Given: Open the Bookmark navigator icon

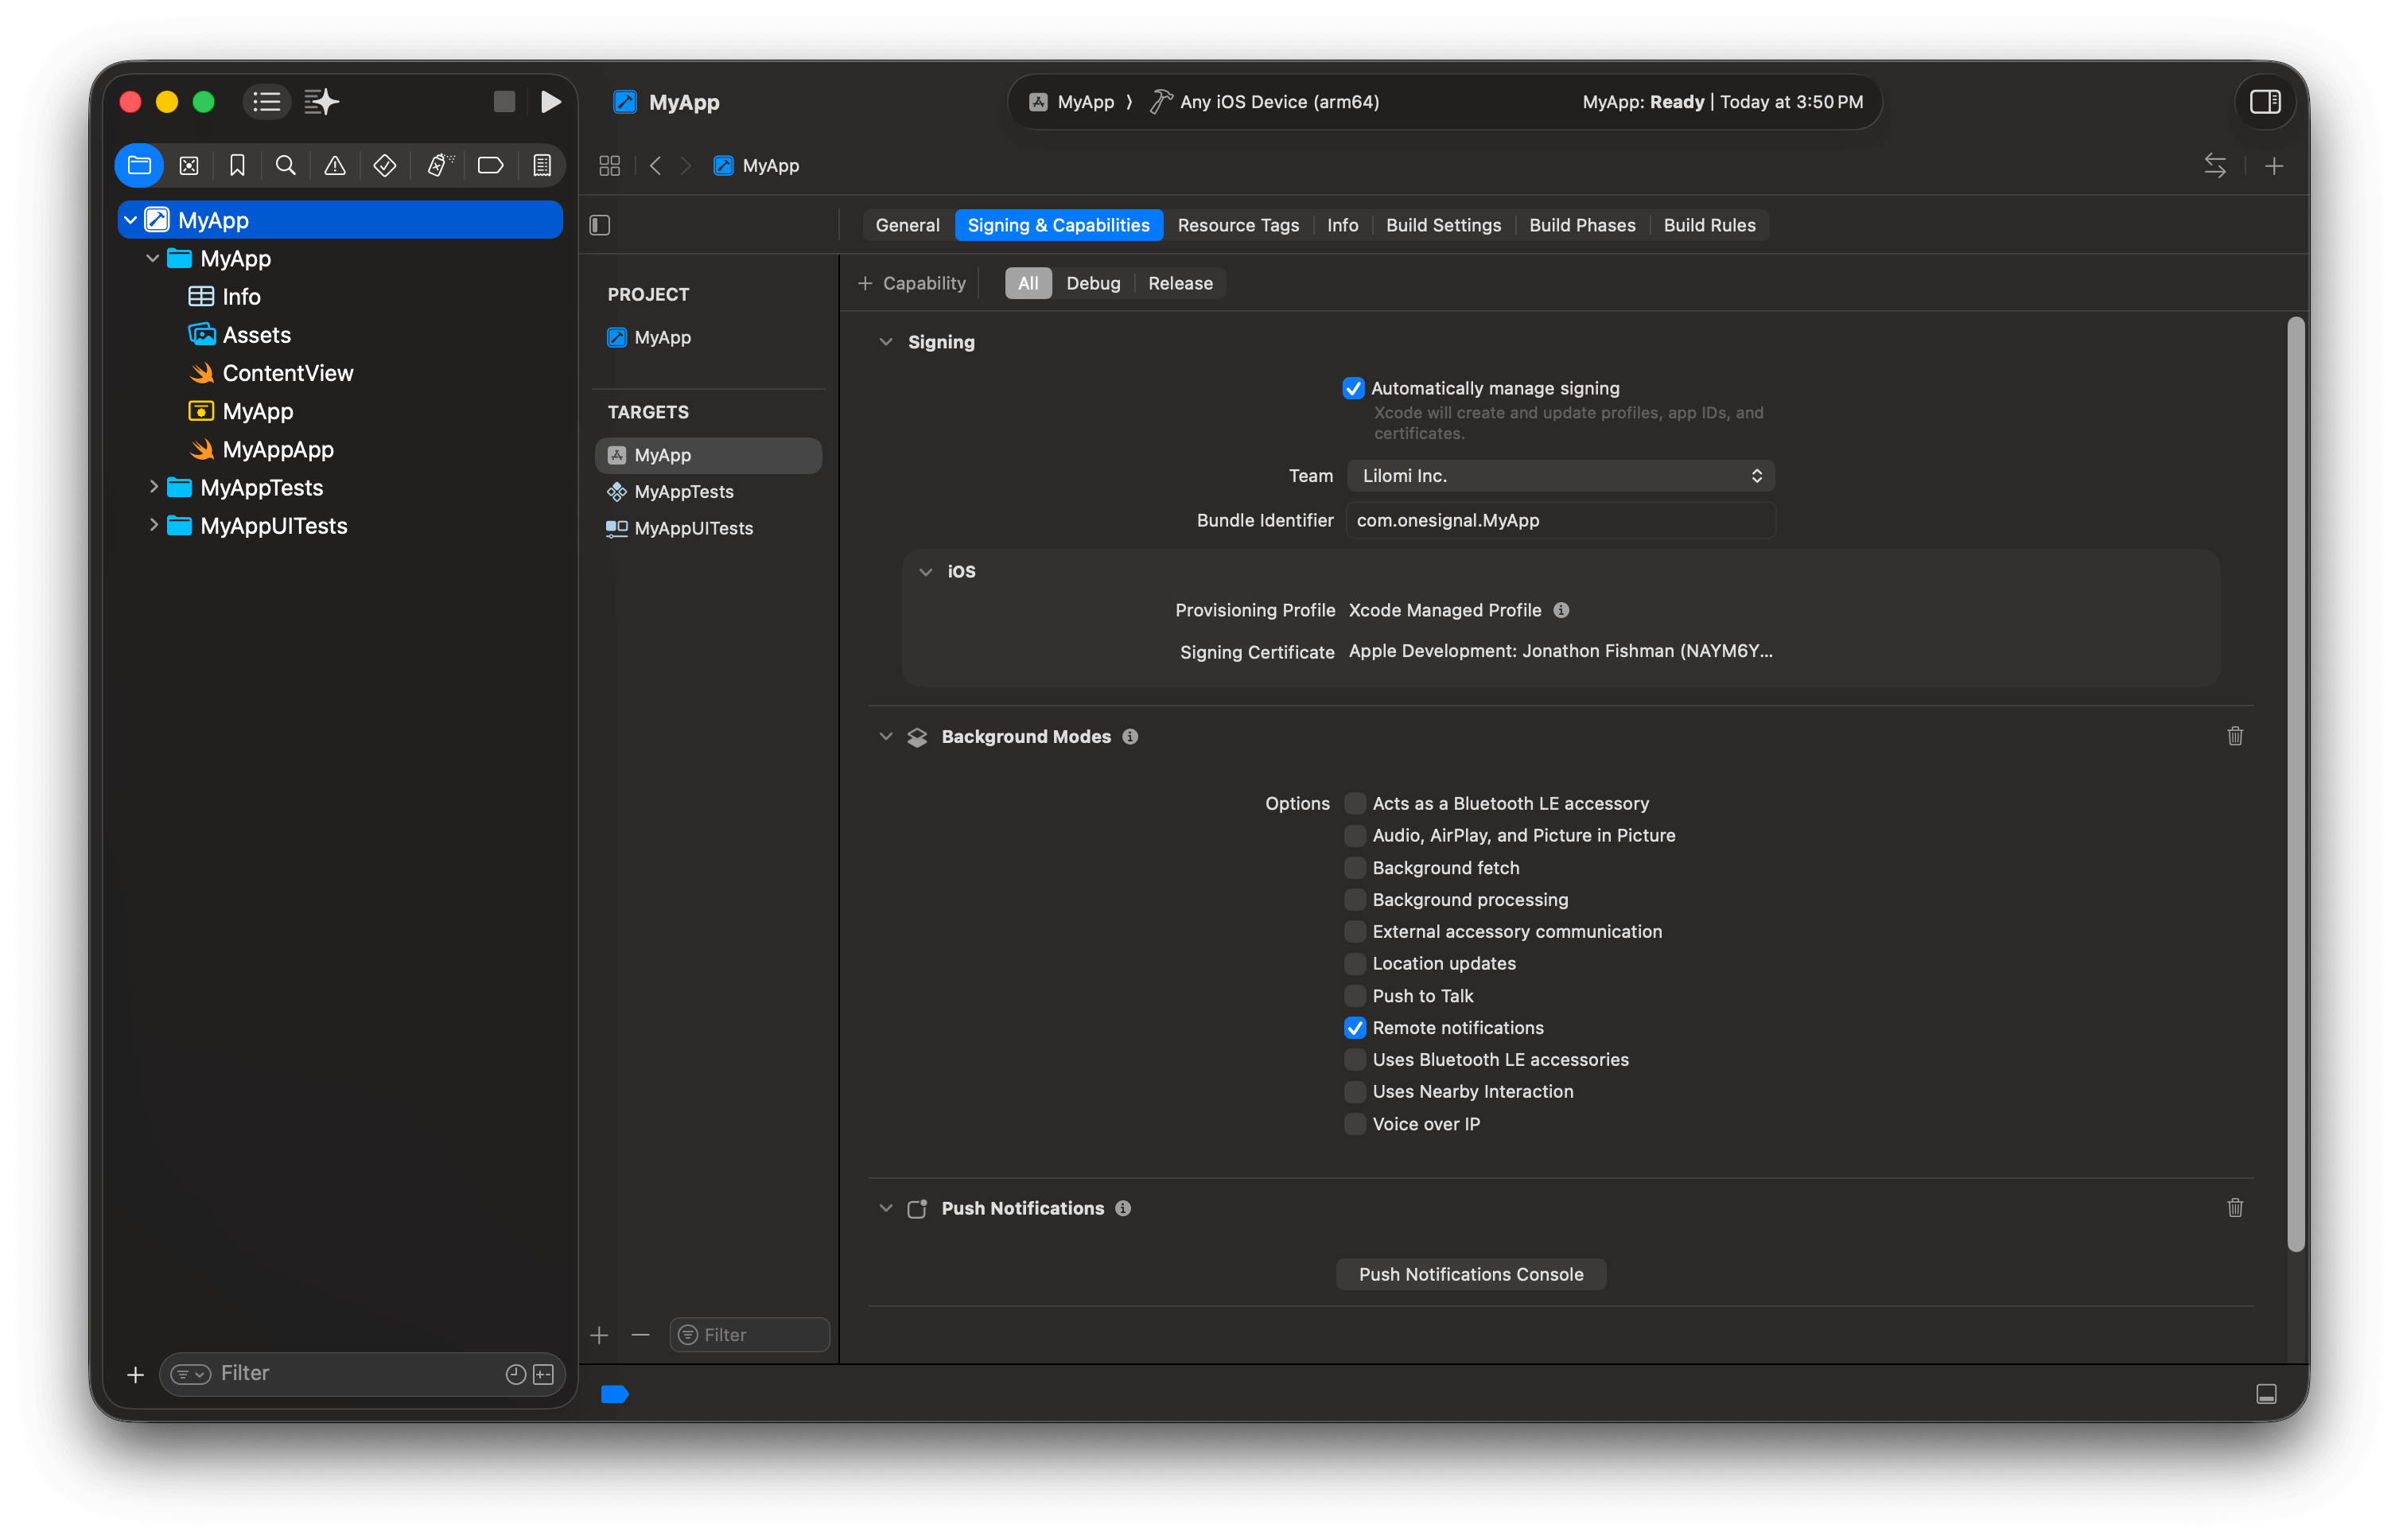Looking at the screenshot, I should pos(237,166).
